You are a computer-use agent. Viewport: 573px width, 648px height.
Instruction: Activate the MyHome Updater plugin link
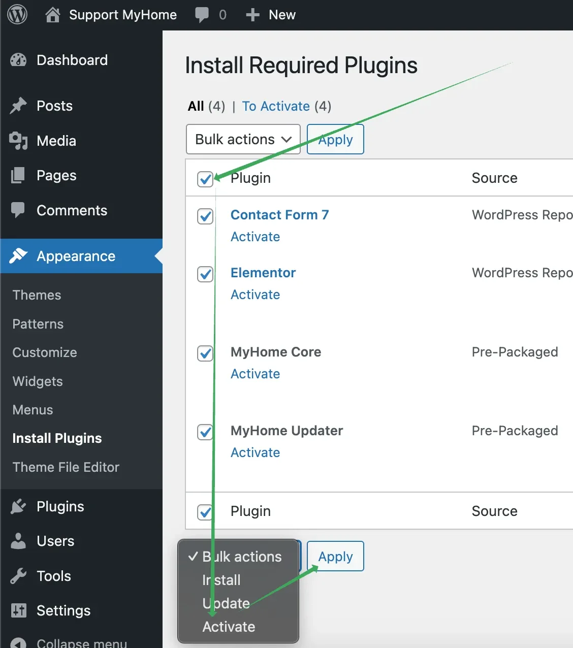255,452
